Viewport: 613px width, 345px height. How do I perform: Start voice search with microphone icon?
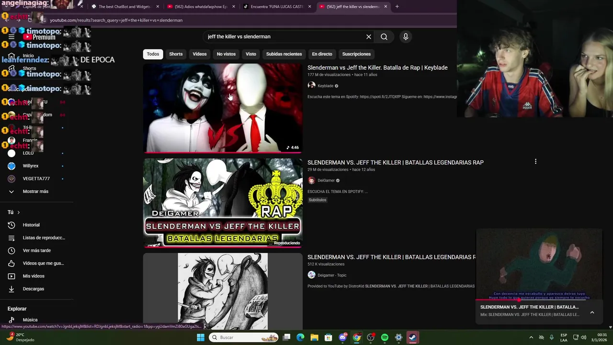tap(406, 36)
